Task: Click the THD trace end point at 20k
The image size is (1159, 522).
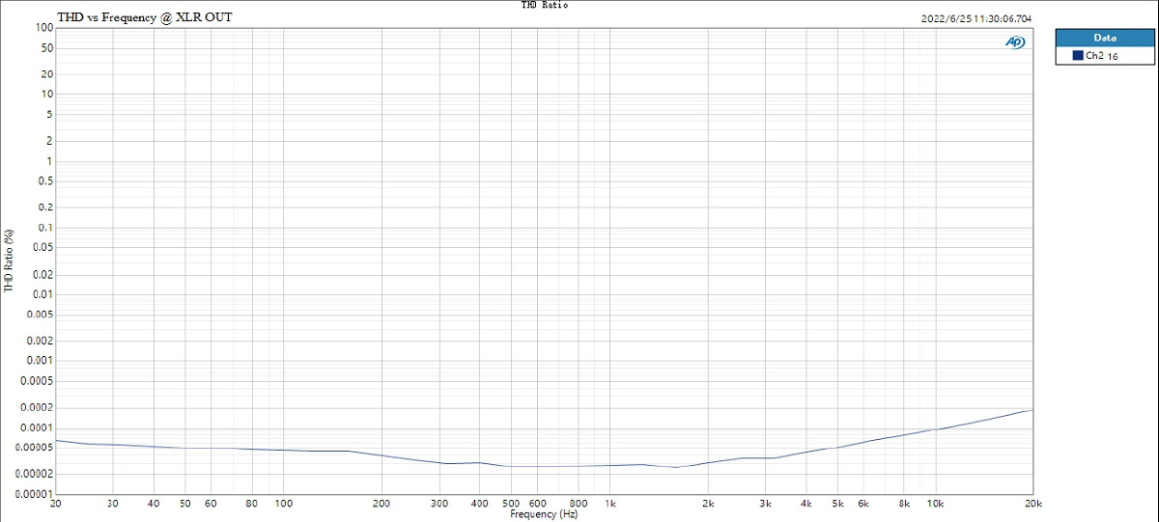Action: click(1033, 410)
